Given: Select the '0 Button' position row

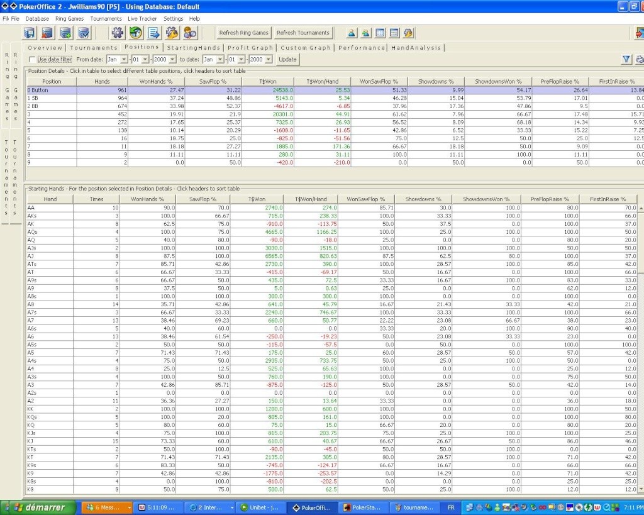Looking at the screenshot, I should tap(336, 90).
